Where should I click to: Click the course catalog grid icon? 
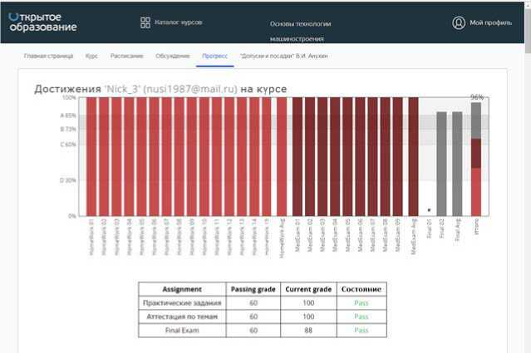coord(145,22)
